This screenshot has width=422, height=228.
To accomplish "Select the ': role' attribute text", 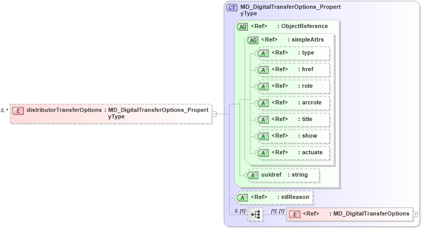I will [306, 86].
